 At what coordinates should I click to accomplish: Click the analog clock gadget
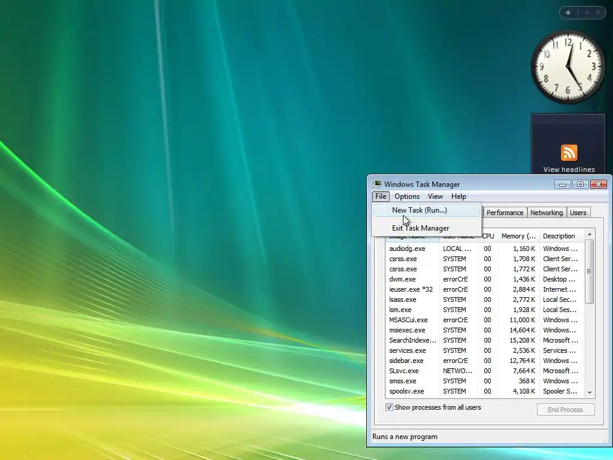pos(568,66)
